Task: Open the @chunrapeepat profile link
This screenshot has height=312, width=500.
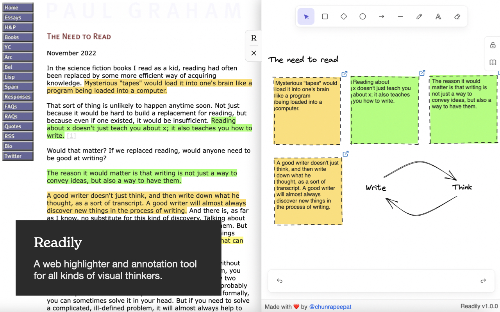Action: point(330,307)
